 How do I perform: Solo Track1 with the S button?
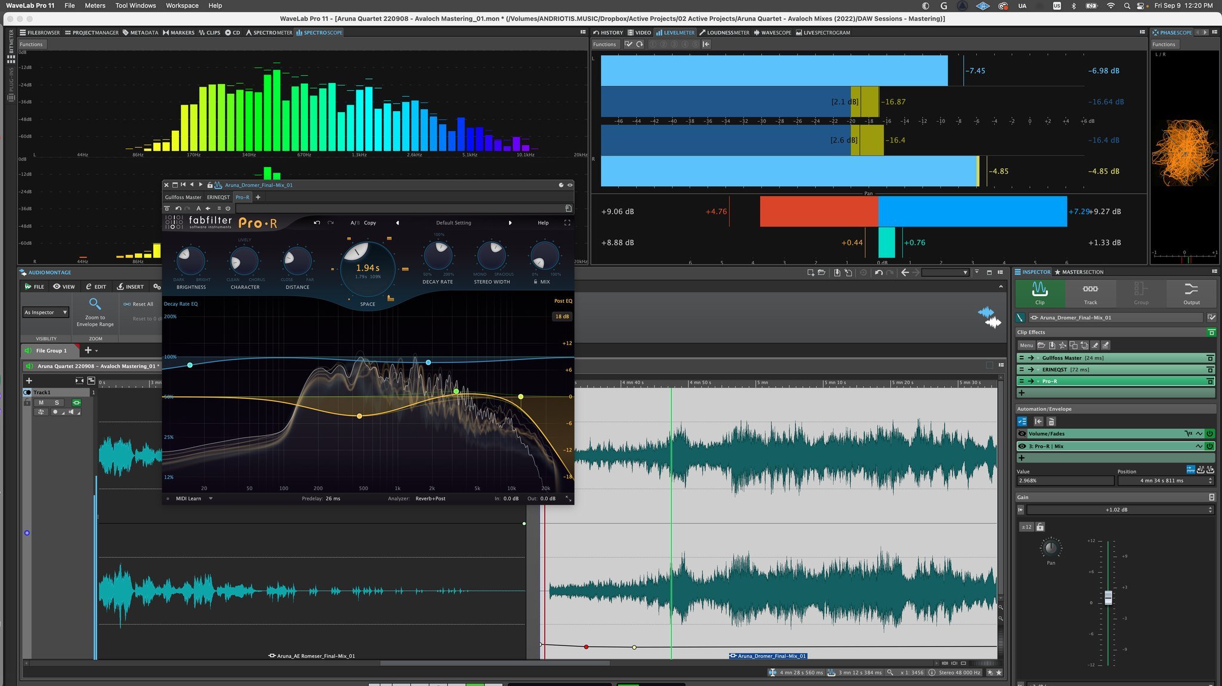point(57,402)
